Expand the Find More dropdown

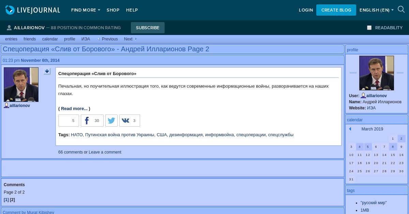coord(86,10)
